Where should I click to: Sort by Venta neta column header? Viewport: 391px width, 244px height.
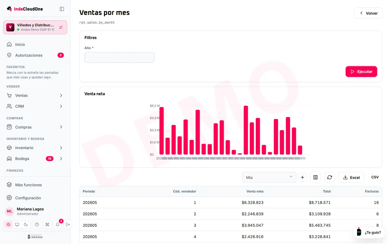click(x=255, y=191)
